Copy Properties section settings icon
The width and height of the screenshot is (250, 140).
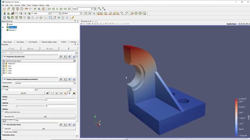61,56
